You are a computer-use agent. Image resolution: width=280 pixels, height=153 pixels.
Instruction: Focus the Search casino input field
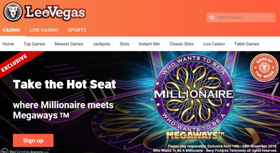tap(241, 17)
